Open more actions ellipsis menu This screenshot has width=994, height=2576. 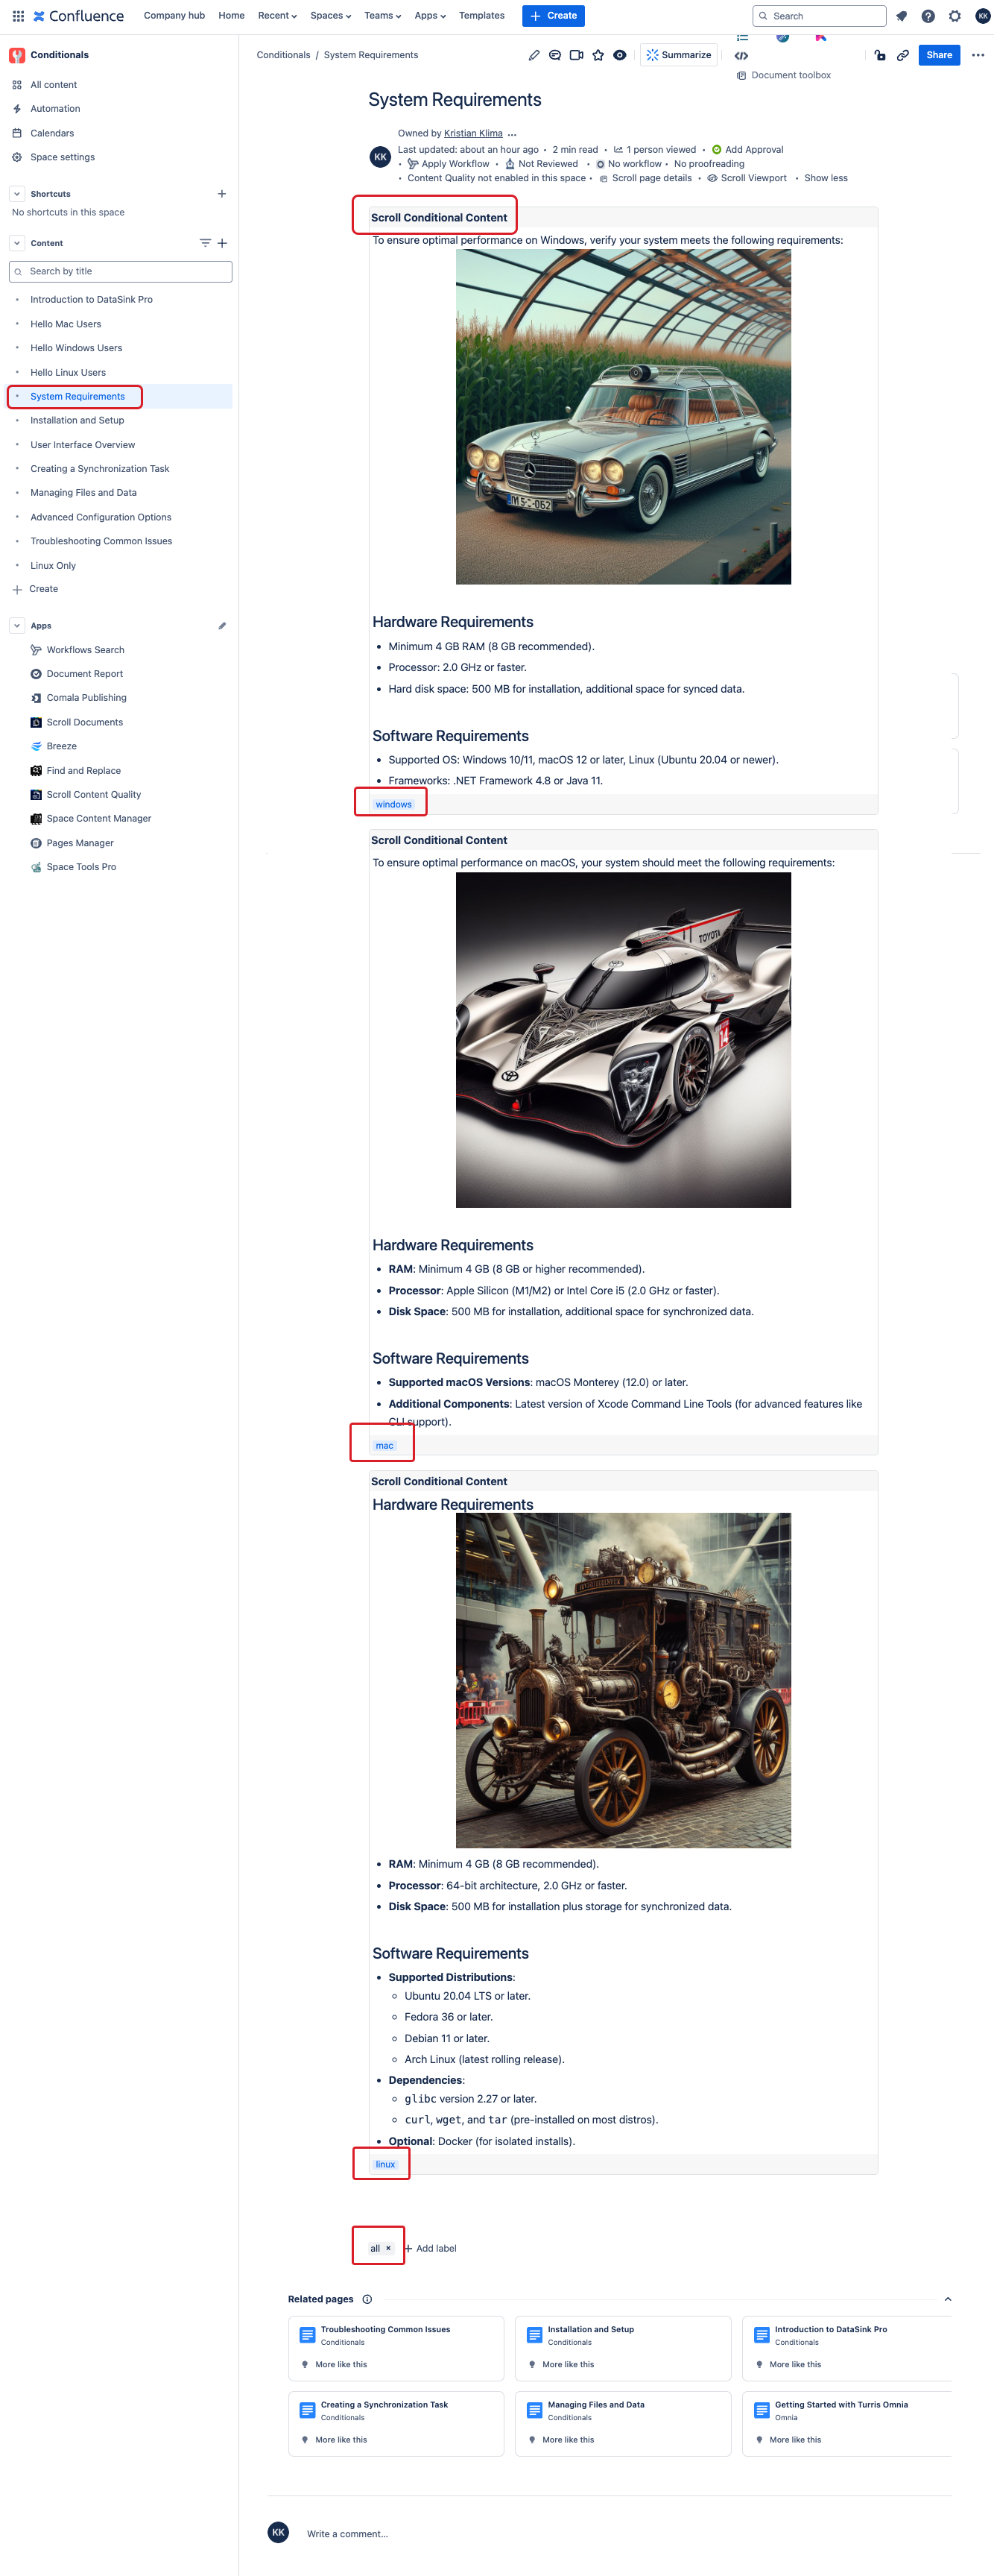pos(978,55)
